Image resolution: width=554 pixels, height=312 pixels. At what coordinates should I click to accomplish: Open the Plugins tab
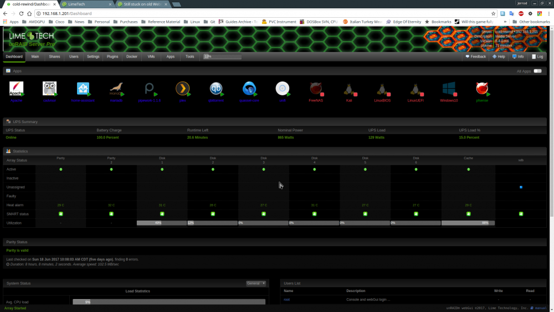coord(112,57)
